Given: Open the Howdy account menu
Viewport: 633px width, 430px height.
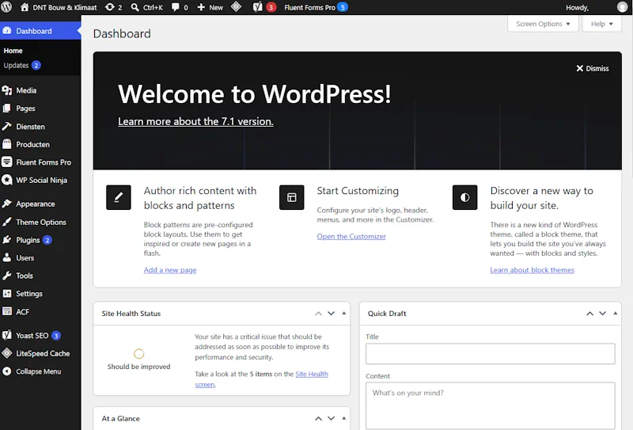Looking at the screenshot, I should pos(578,7).
